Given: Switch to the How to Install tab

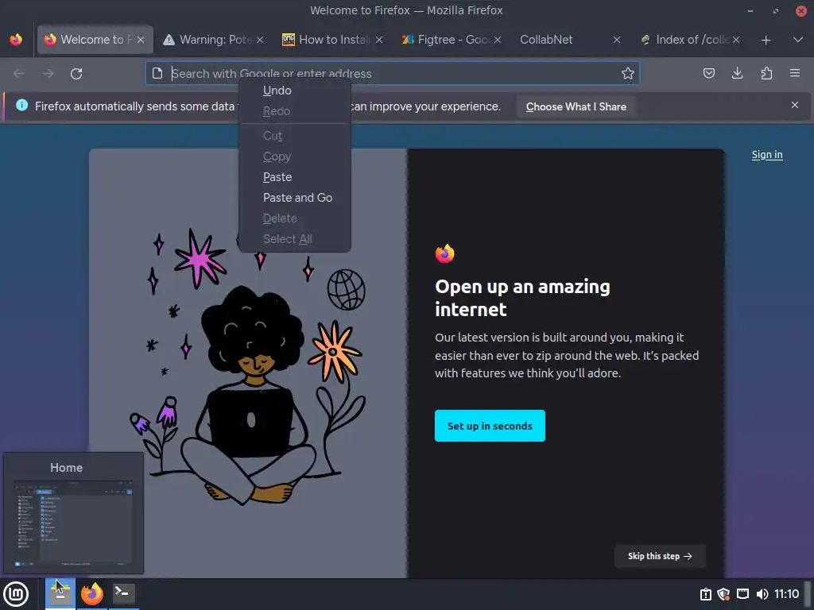Looking at the screenshot, I should (x=332, y=40).
